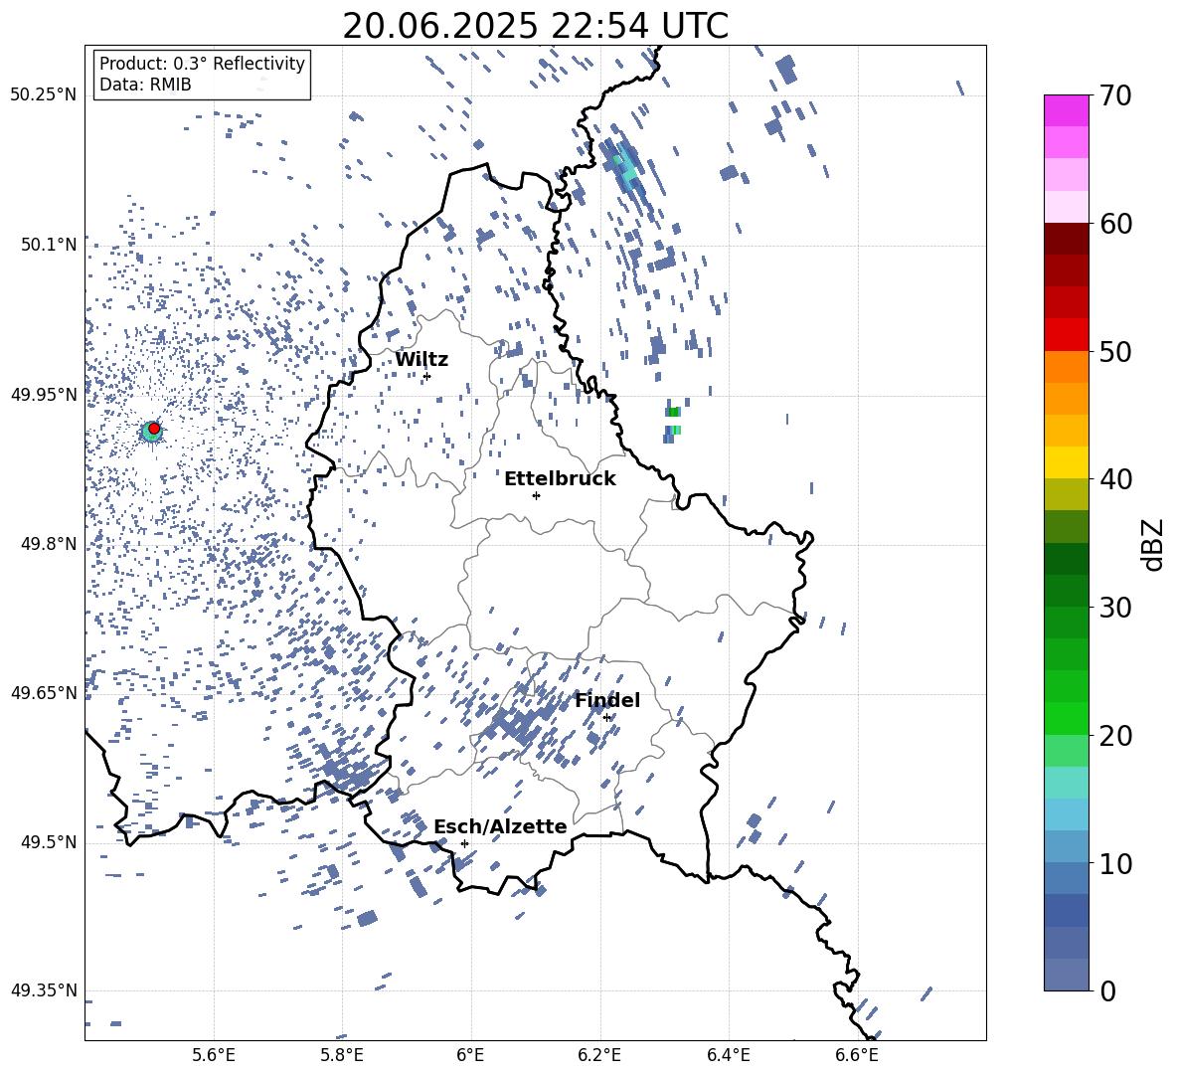The width and height of the screenshot is (1177, 1075).
Task: Click the Findel station label
Action: (607, 700)
